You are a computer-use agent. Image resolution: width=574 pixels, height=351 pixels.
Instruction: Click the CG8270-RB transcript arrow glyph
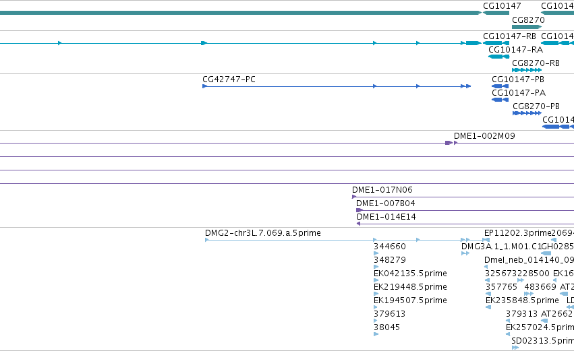pyautogui.click(x=527, y=70)
